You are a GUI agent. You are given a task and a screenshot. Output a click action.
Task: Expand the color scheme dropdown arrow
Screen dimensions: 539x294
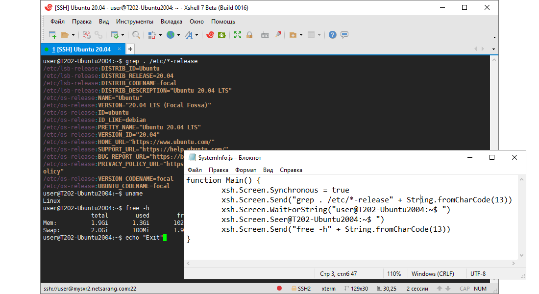click(x=160, y=35)
